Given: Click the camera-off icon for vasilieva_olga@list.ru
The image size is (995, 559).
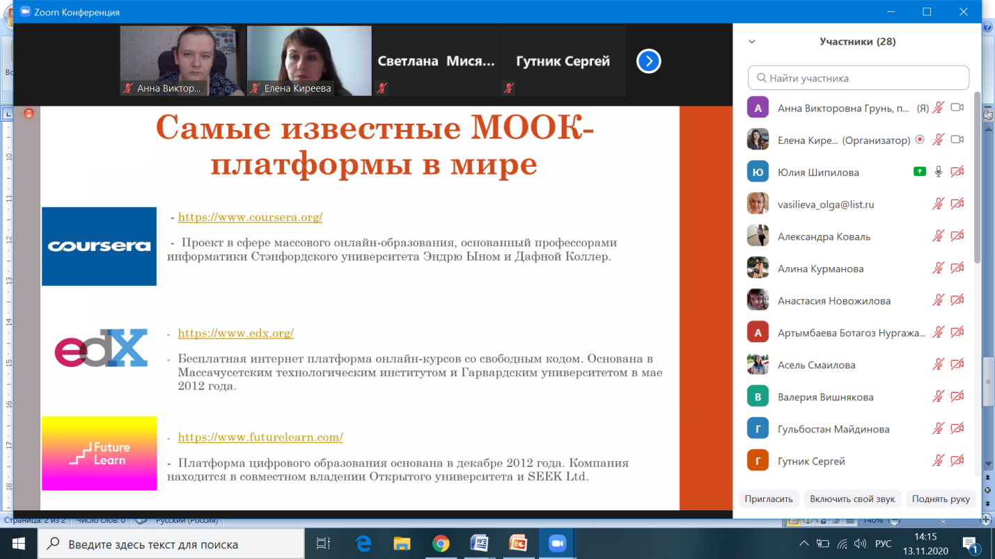Looking at the screenshot, I should pos(957,204).
